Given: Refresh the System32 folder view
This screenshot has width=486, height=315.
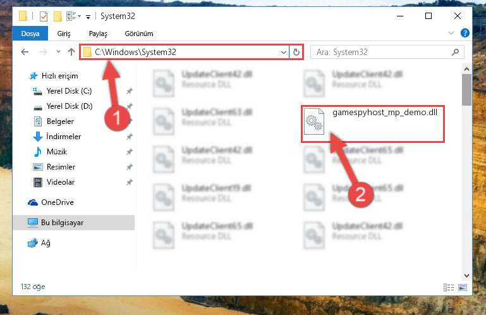Looking at the screenshot, I should coord(296,52).
